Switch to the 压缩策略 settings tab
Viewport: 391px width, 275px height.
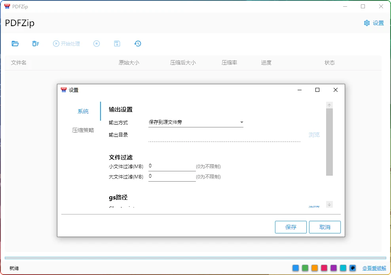[x=83, y=130]
